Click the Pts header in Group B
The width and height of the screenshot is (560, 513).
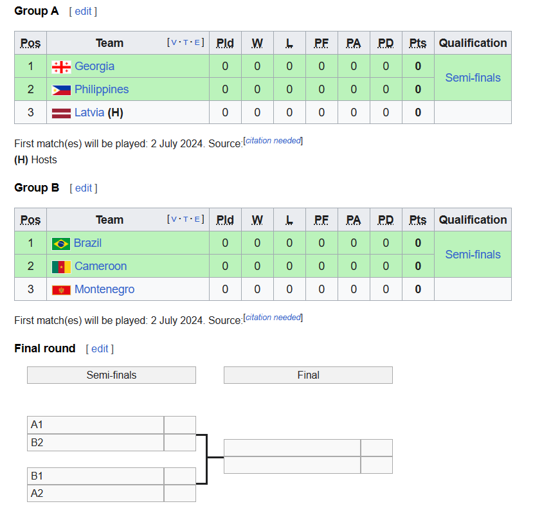[x=418, y=220]
